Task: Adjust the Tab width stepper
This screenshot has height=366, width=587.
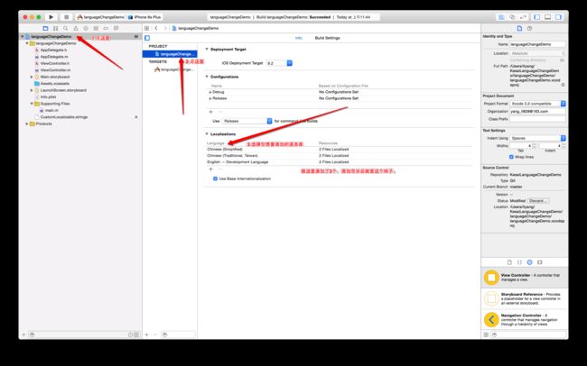Action: coord(534,146)
